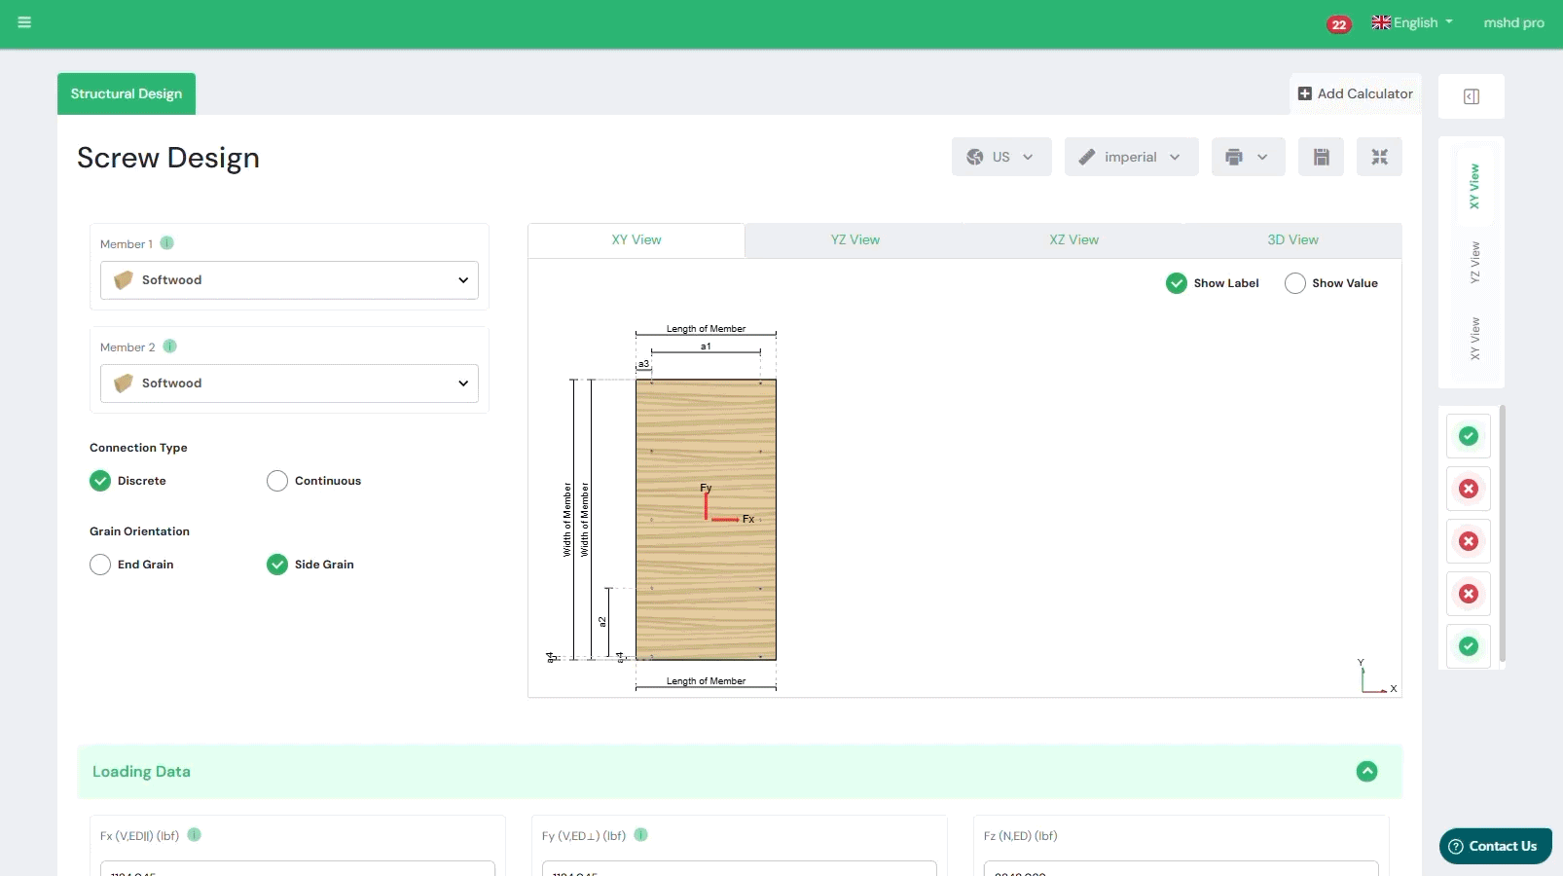
Task: Click the Fx load info icon
Action: tap(195, 835)
